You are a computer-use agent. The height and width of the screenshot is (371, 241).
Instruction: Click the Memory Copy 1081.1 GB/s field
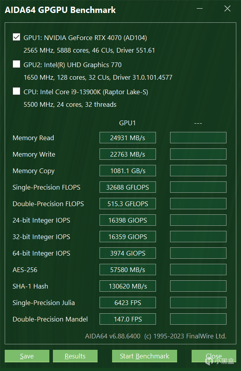click(x=127, y=171)
